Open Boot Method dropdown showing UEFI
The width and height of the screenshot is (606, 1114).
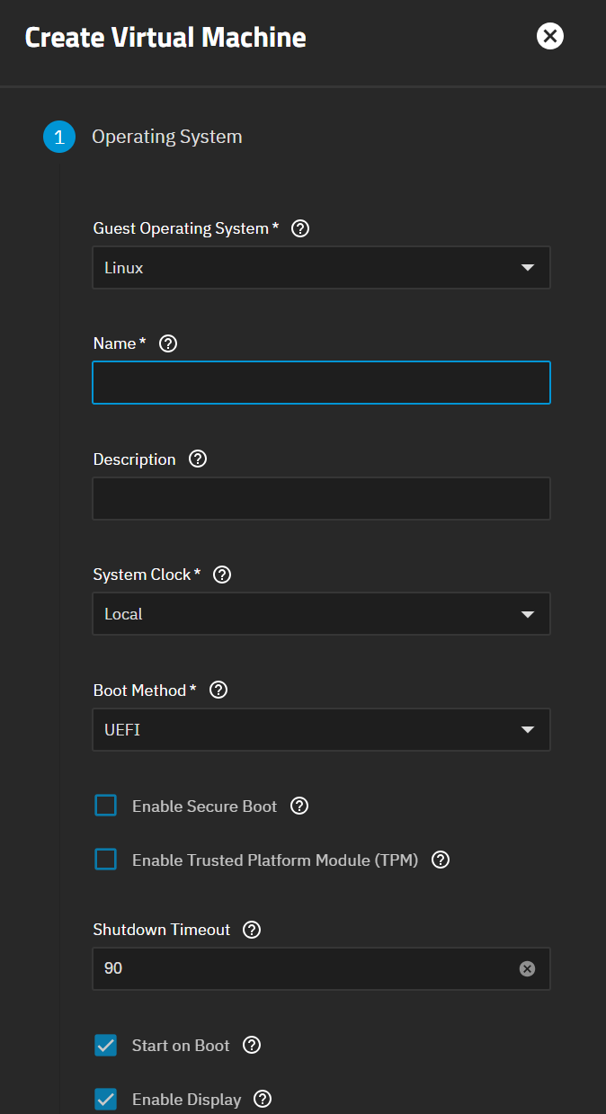point(321,730)
